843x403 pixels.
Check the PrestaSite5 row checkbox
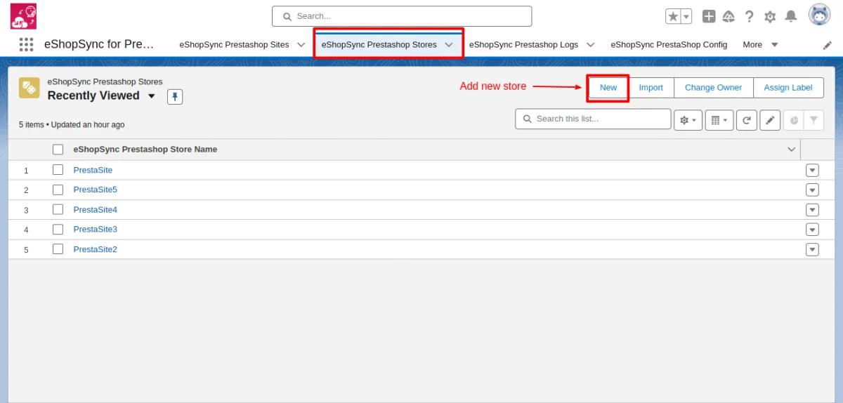click(x=58, y=190)
